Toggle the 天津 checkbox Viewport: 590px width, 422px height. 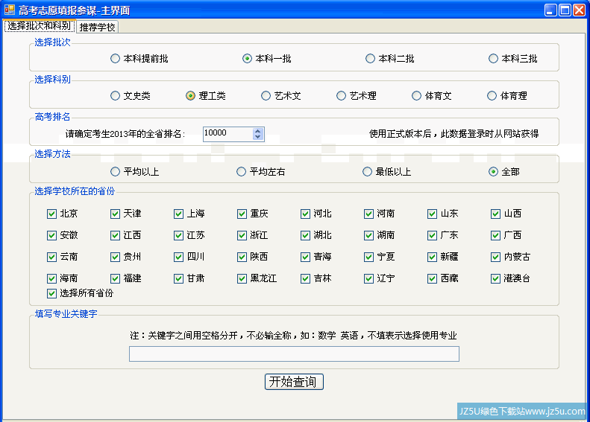[x=115, y=214]
